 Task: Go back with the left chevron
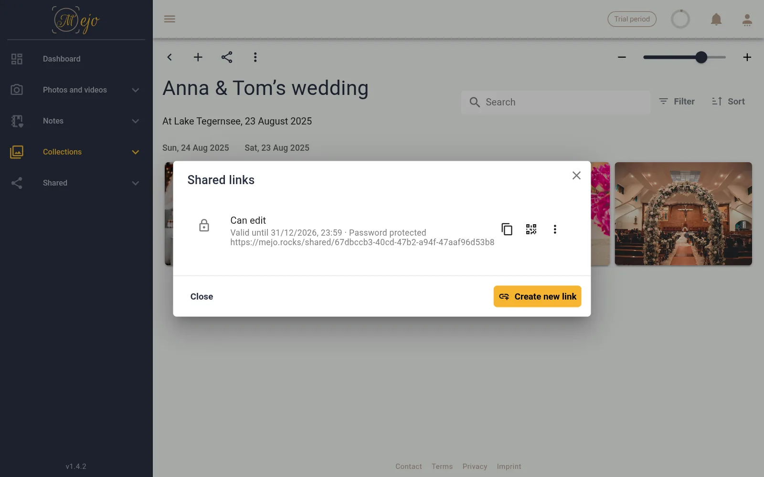[x=170, y=57]
